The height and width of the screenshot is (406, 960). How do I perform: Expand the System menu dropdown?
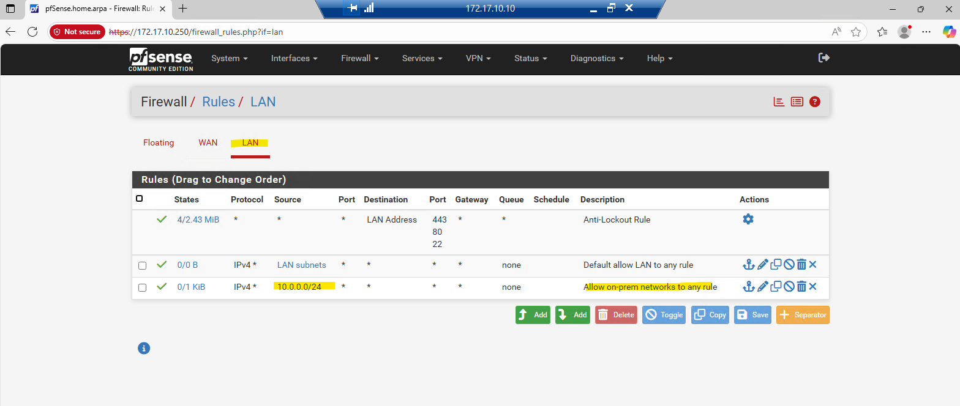click(x=230, y=58)
